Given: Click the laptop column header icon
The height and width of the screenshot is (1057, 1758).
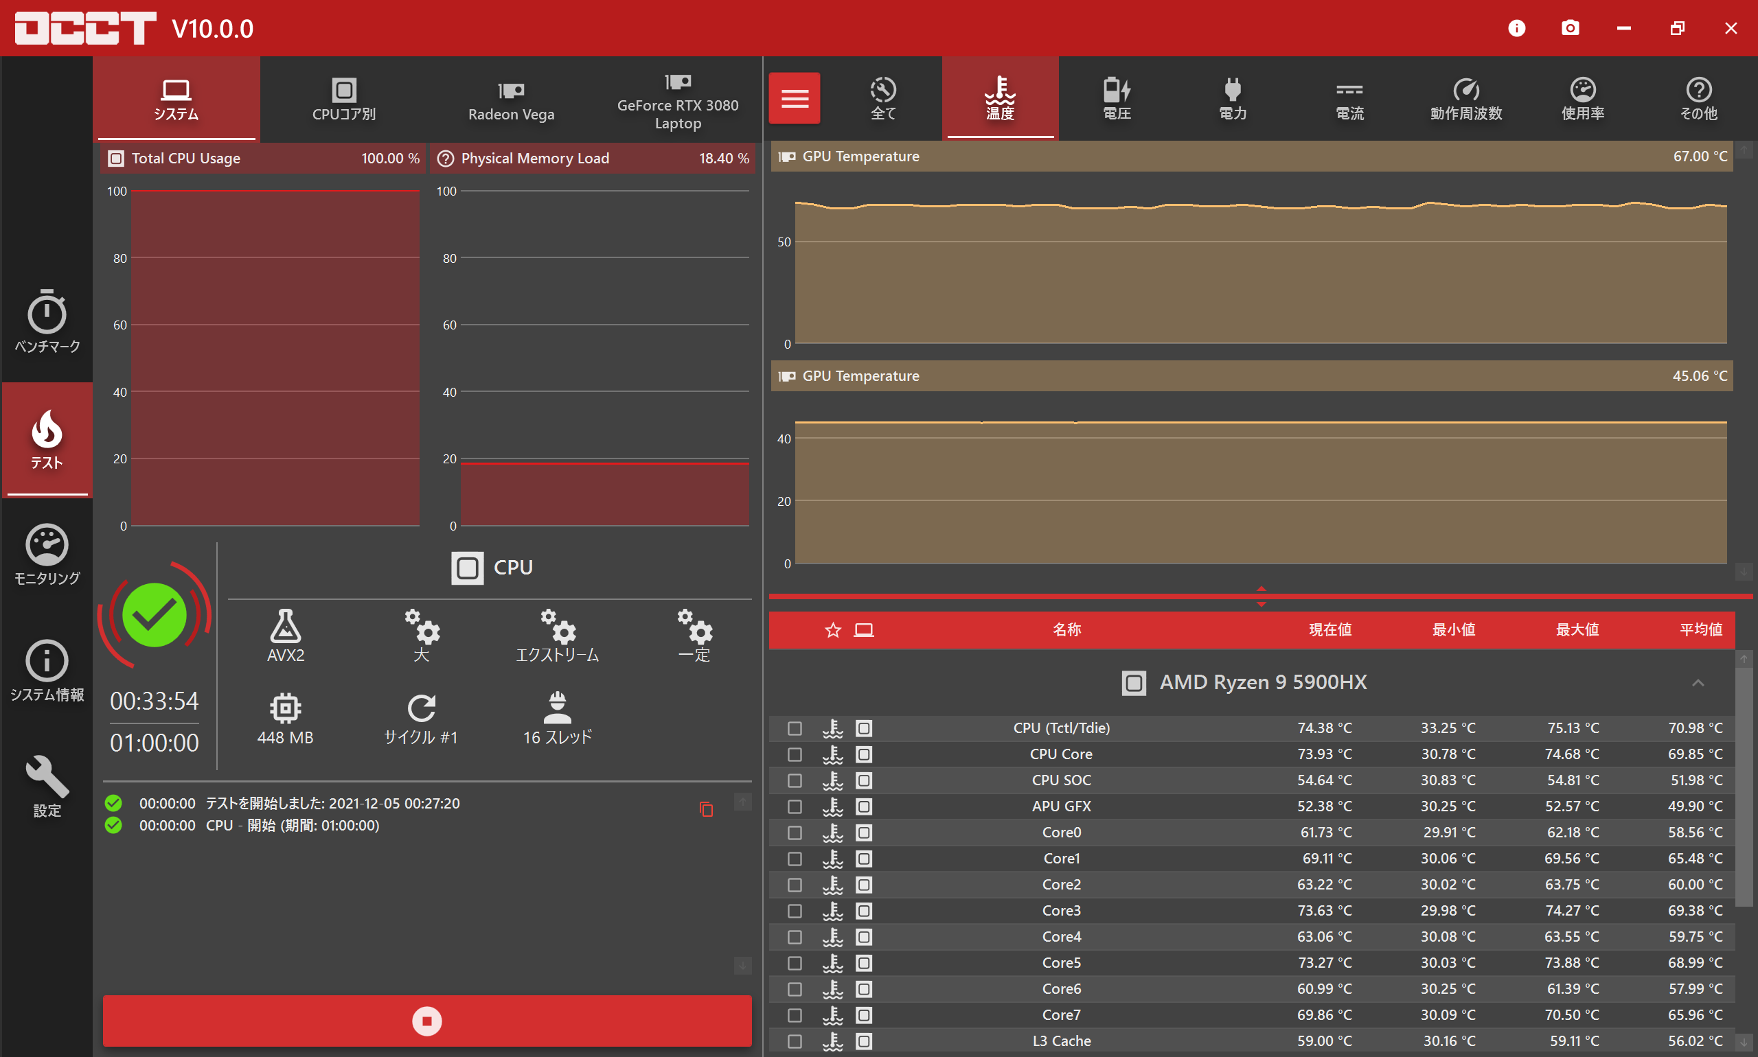Looking at the screenshot, I should click(x=864, y=629).
